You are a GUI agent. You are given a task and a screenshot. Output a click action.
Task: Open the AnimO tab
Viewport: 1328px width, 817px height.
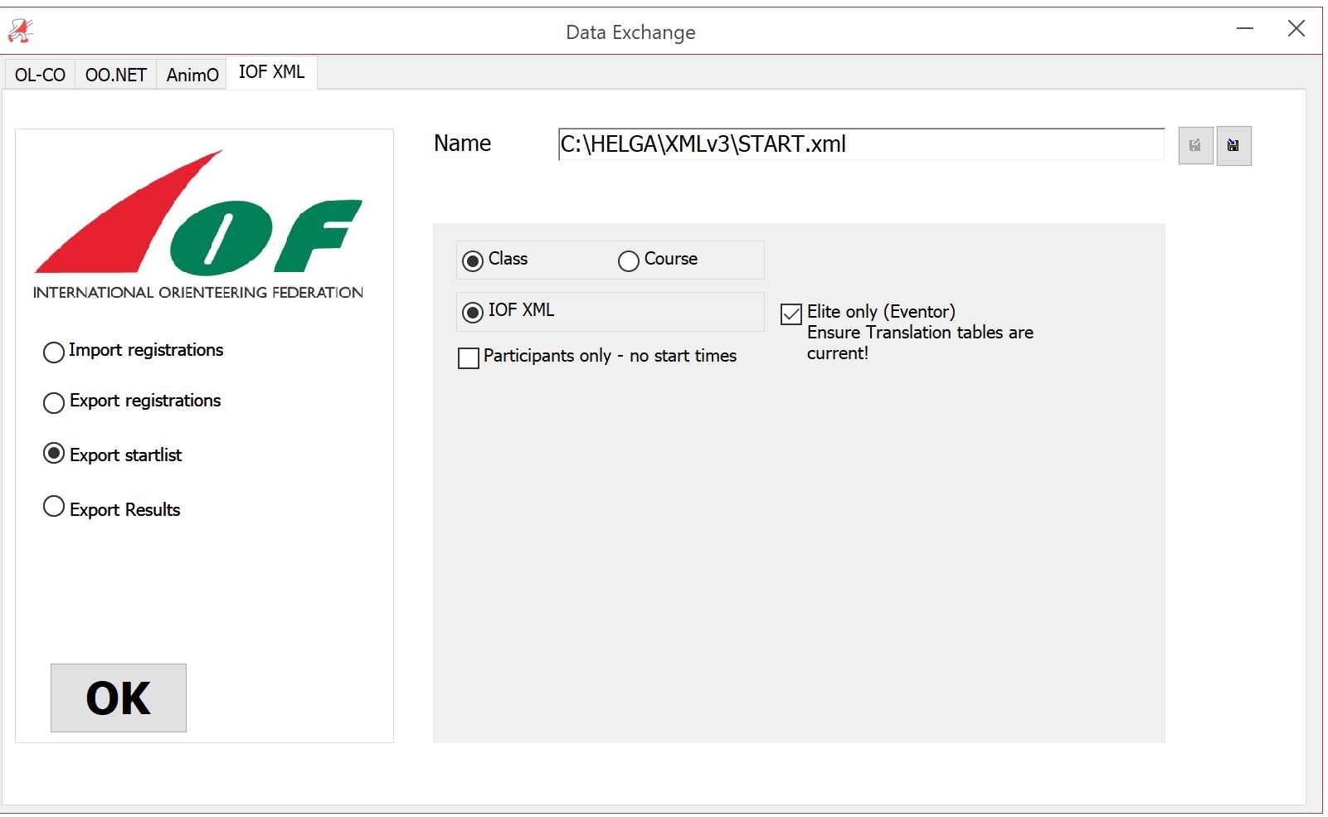click(x=192, y=75)
